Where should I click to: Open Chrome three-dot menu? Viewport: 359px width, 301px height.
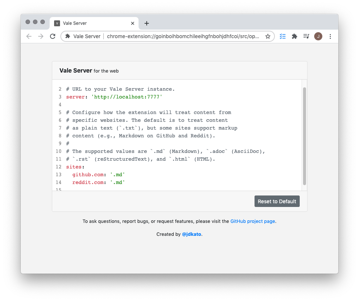click(330, 36)
